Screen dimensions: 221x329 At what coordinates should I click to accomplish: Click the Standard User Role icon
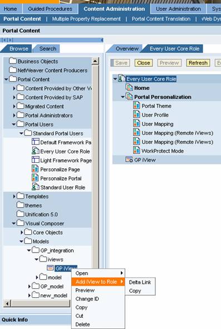(x=36, y=187)
